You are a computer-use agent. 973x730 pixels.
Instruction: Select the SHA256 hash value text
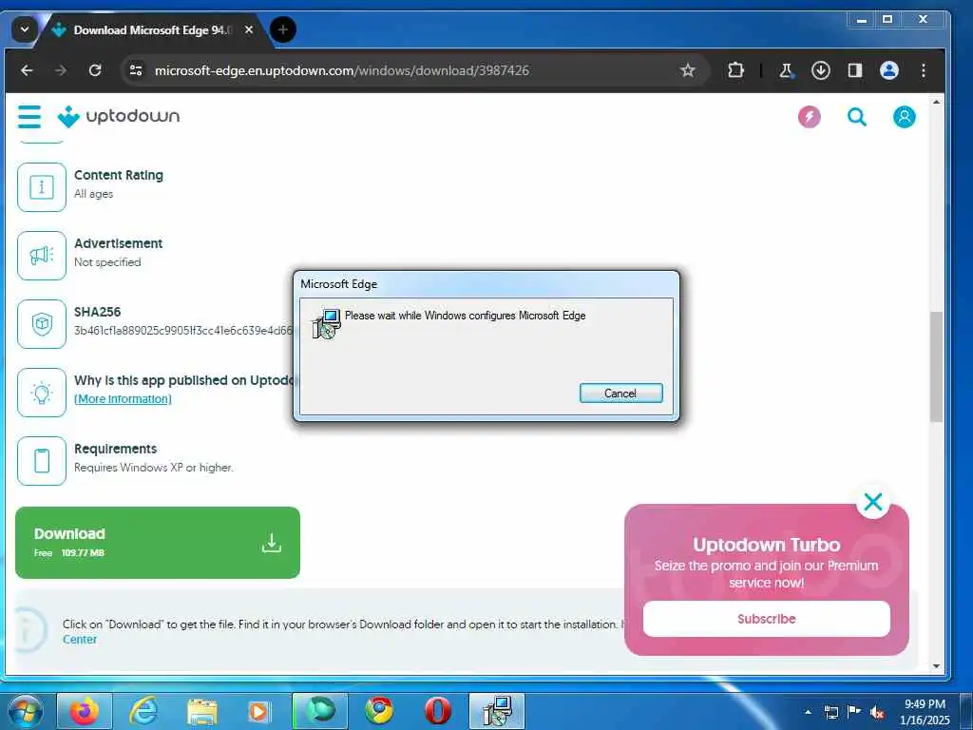(183, 330)
